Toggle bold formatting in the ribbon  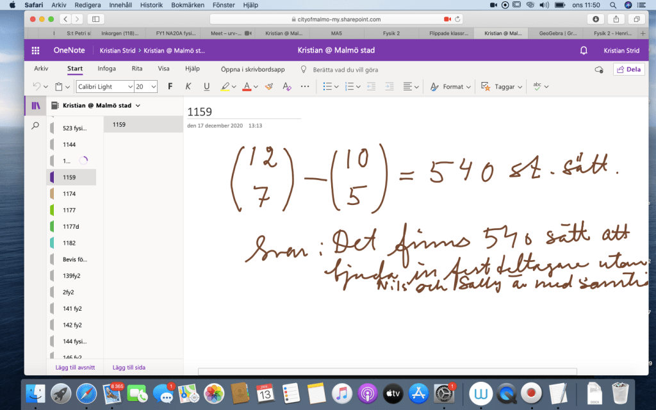click(x=170, y=86)
